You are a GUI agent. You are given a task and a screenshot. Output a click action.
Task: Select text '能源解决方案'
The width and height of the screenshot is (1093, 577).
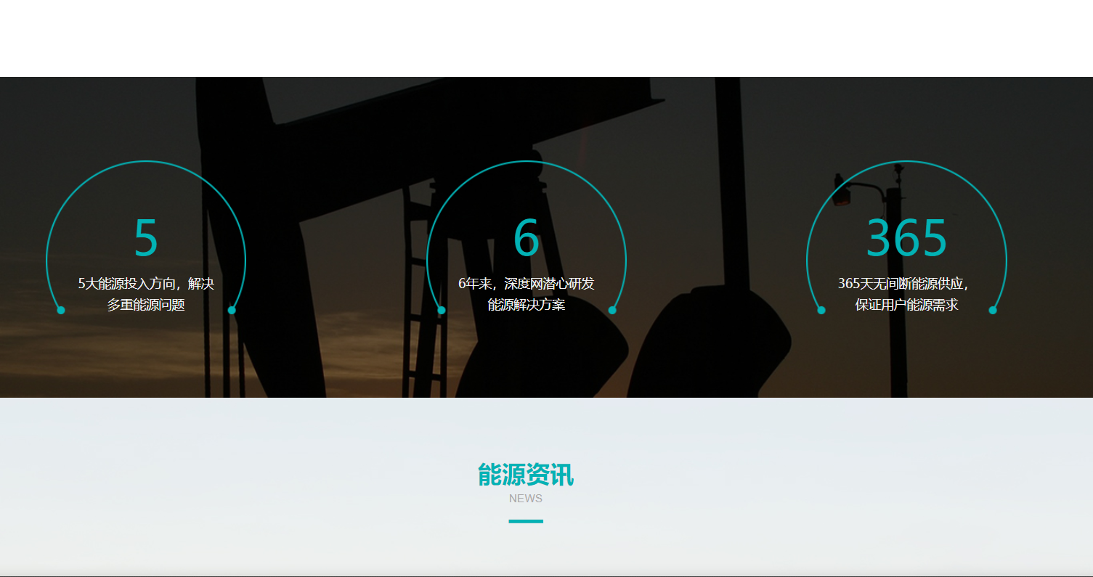tap(527, 305)
